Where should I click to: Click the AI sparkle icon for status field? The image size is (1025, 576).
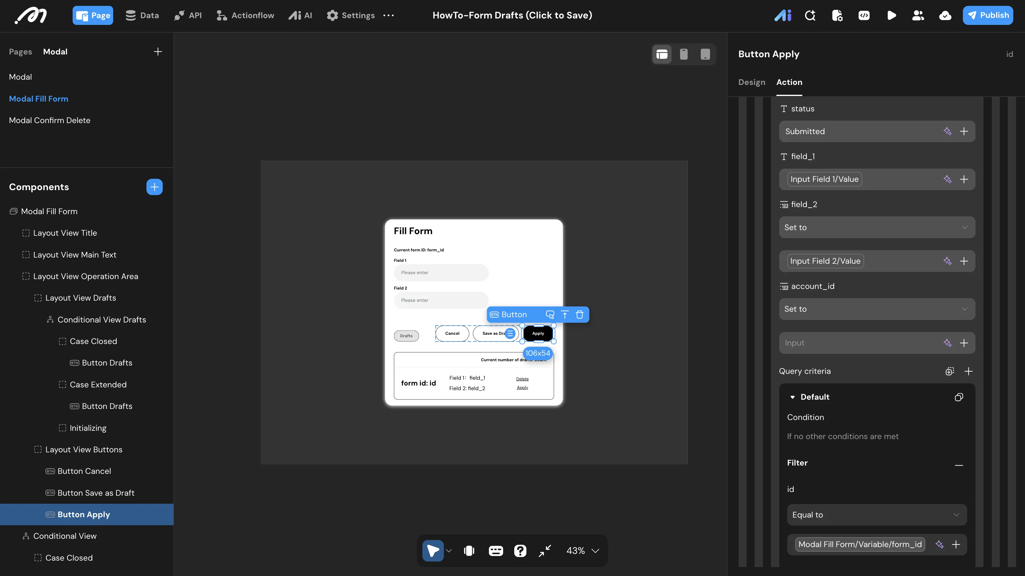[x=947, y=131]
